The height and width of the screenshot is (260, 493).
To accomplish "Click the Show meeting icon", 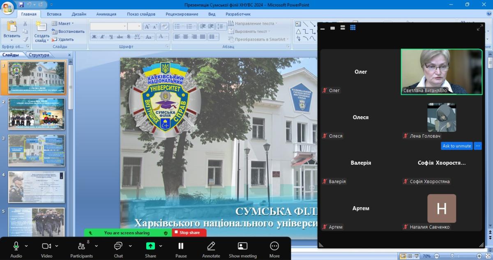I will coord(242,248).
